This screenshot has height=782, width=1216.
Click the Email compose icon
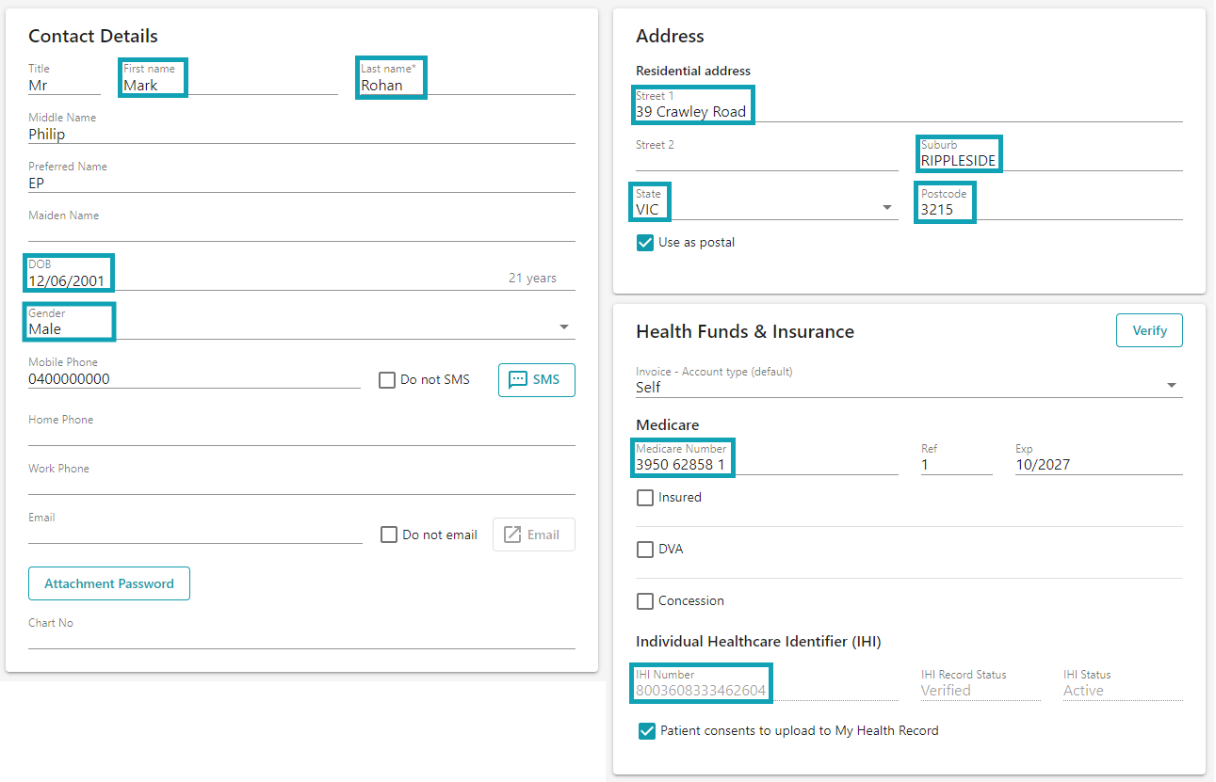[x=533, y=534]
